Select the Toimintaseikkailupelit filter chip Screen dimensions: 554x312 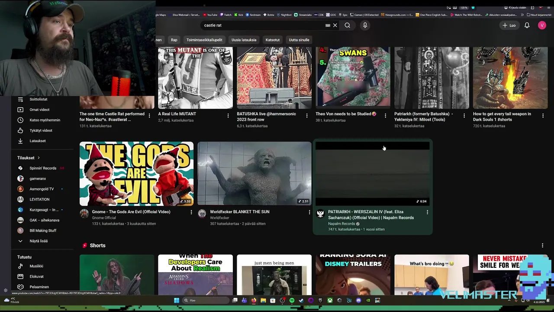(204, 40)
